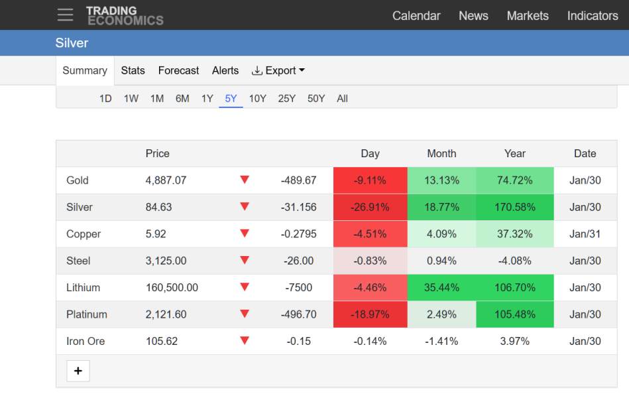629x398 pixels.
Task: Open the Copper commodity link
Action: pyautogui.click(x=84, y=234)
